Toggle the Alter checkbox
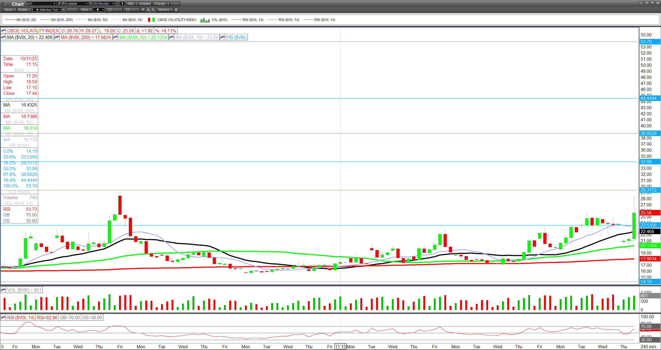This screenshot has height=350, width=661. pyautogui.click(x=128, y=10)
